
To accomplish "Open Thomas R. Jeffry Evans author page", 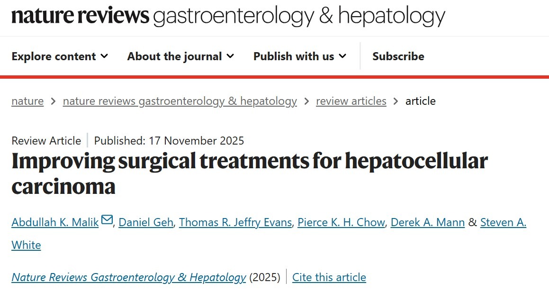I will 235,222.
